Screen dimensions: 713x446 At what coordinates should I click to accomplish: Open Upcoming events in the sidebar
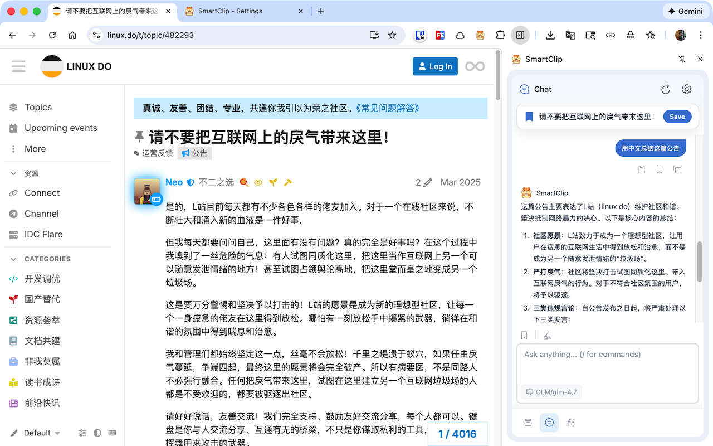coord(61,128)
